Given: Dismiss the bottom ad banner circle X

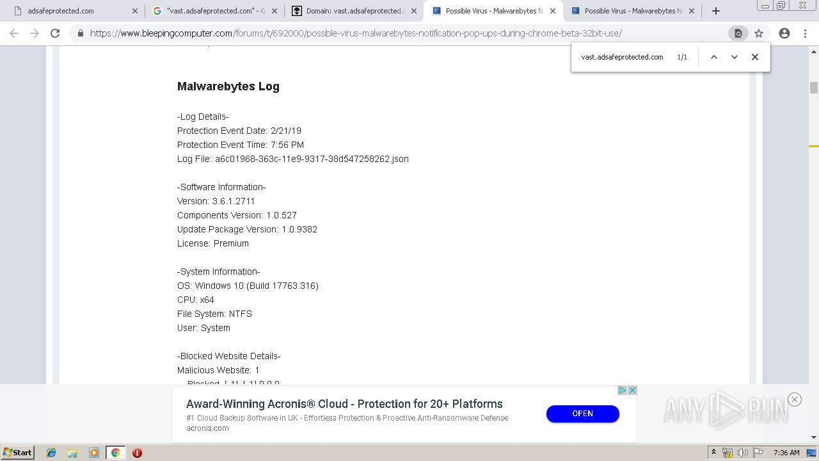Looking at the screenshot, I should click(x=795, y=400).
